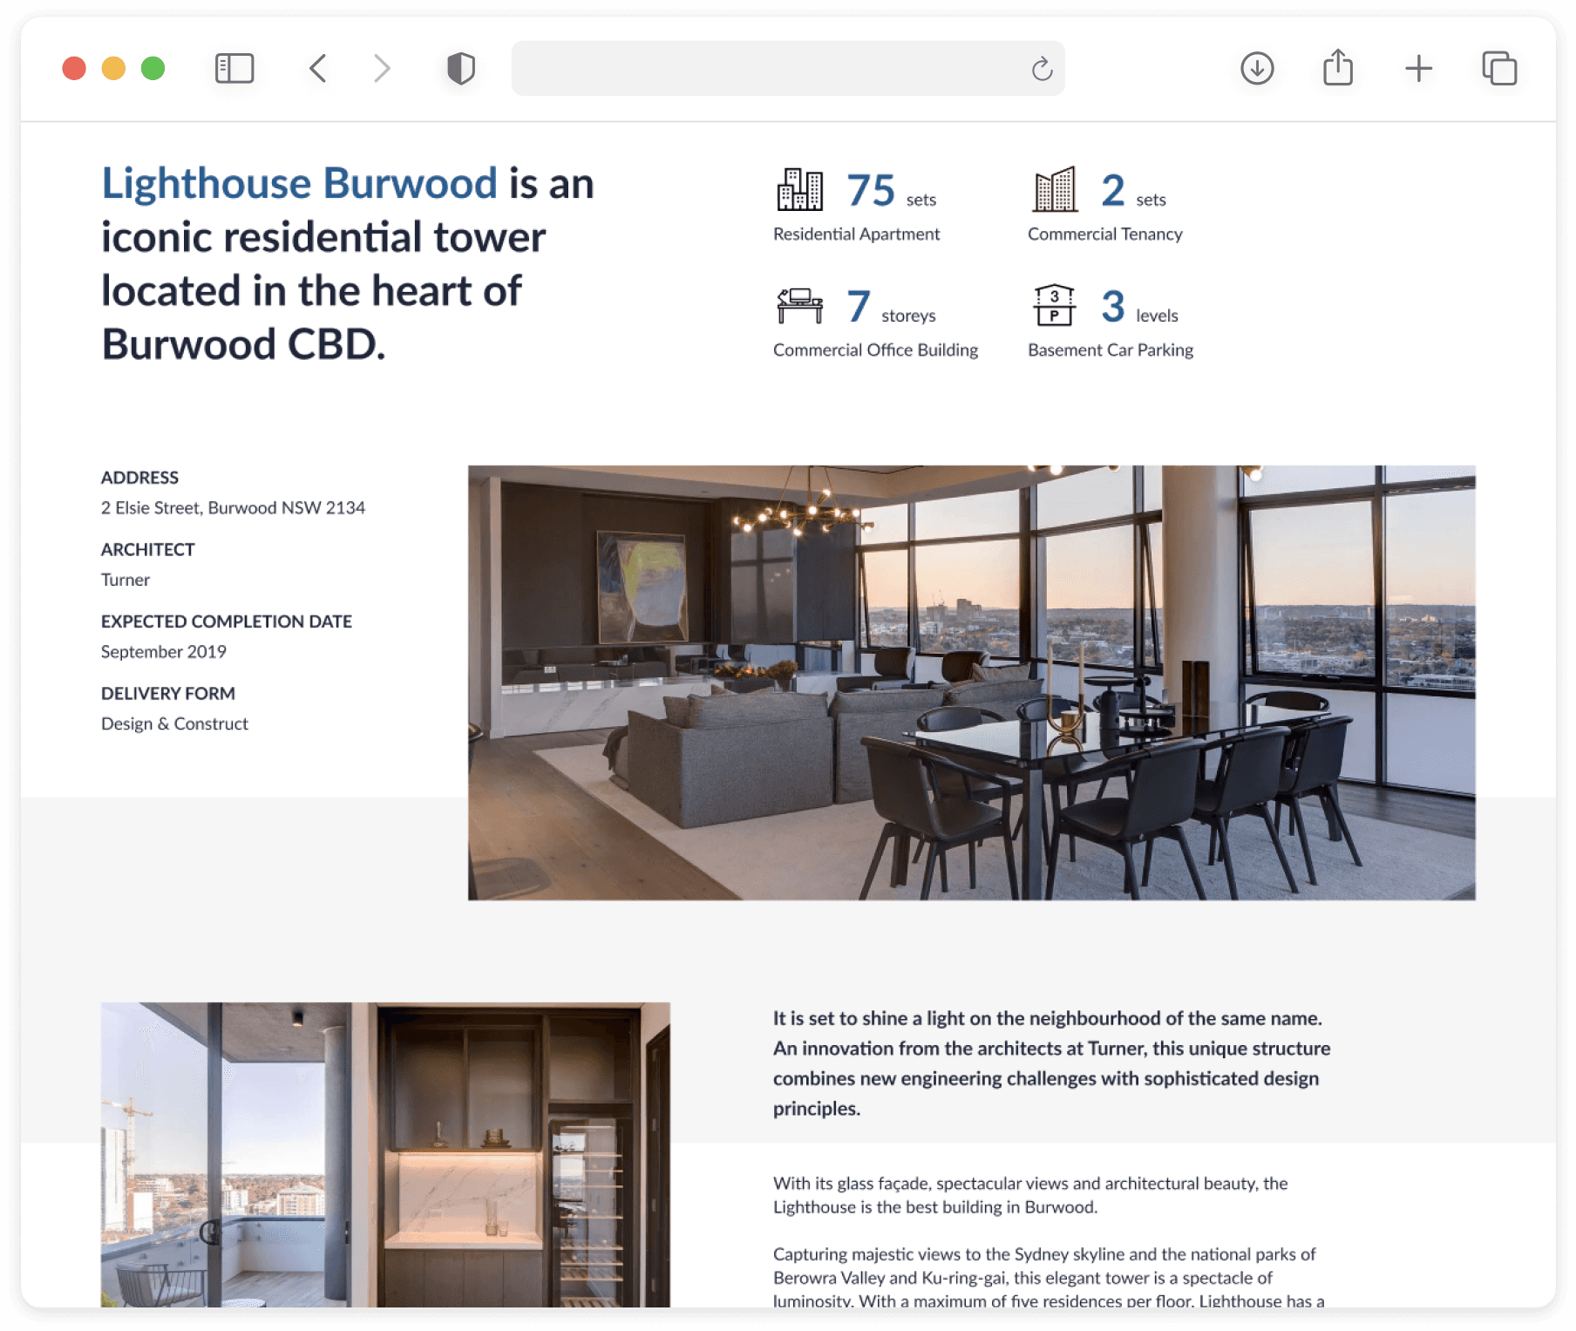Reload the current page
This screenshot has width=1576, height=1331.
(1042, 68)
